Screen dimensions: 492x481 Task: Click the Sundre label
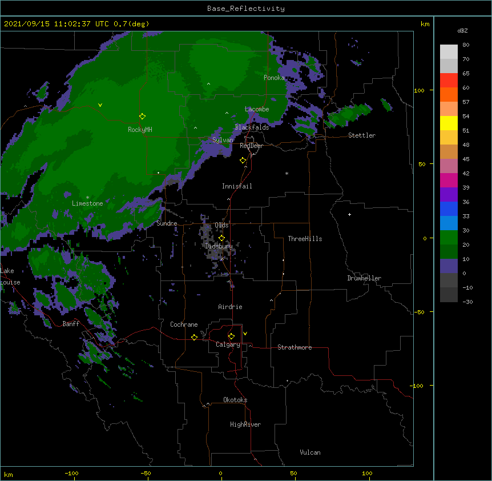(167, 223)
